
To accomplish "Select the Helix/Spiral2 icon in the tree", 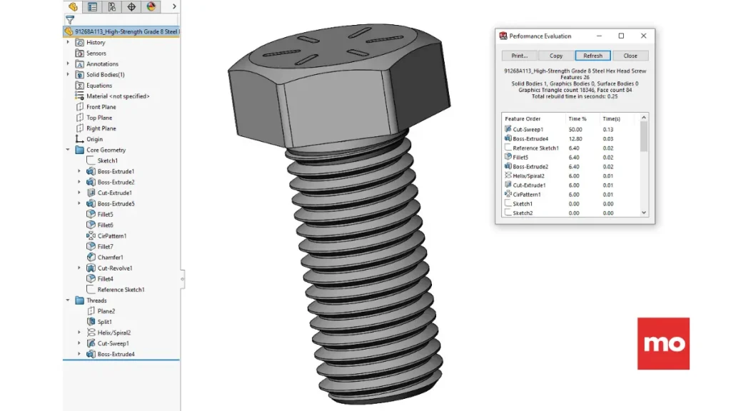I will tap(91, 333).
